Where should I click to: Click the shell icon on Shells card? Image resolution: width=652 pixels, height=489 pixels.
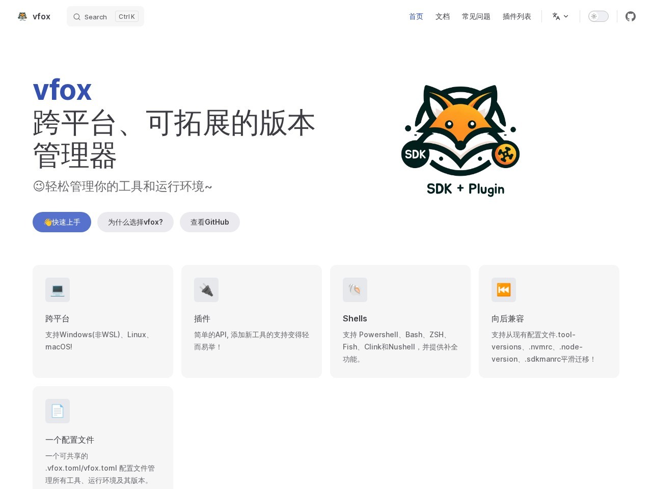point(355,290)
